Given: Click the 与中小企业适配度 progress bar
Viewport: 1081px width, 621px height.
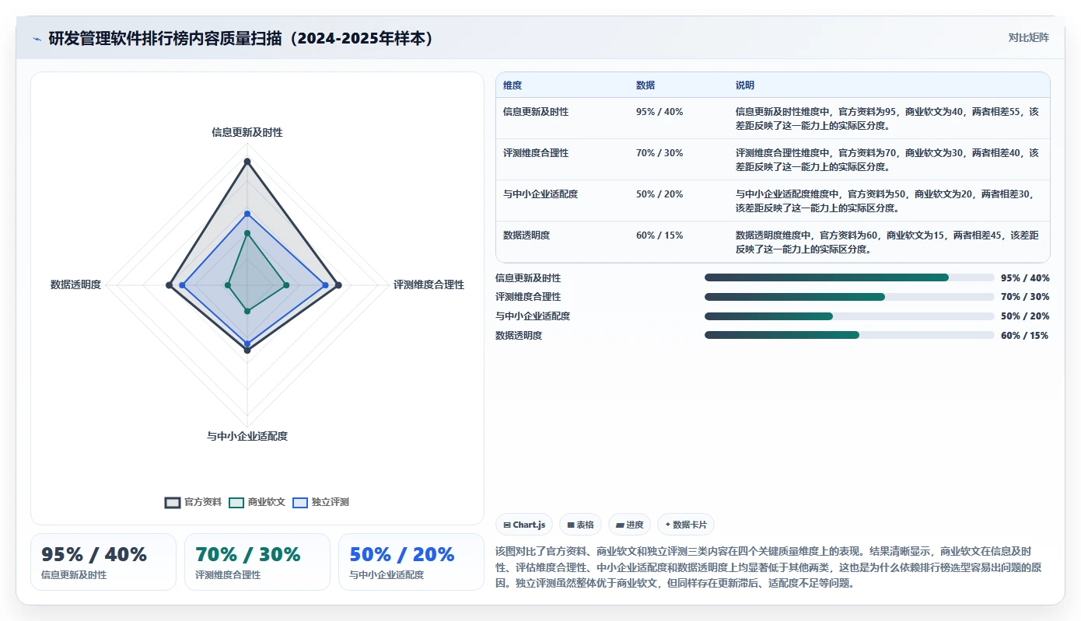Looking at the screenshot, I should click(849, 316).
